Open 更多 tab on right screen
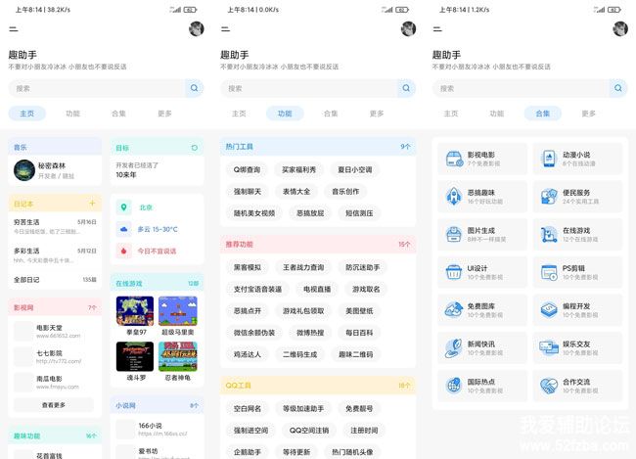Viewport: 636px width, 459px height. tap(588, 114)
